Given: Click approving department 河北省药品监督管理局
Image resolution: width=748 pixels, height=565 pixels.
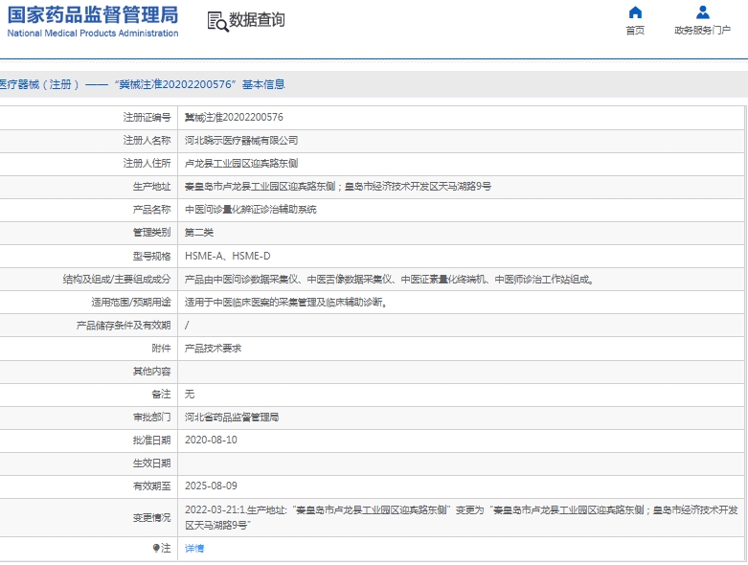Looking at the screenshot, I should pyautogui.click(x=232, y=418).
